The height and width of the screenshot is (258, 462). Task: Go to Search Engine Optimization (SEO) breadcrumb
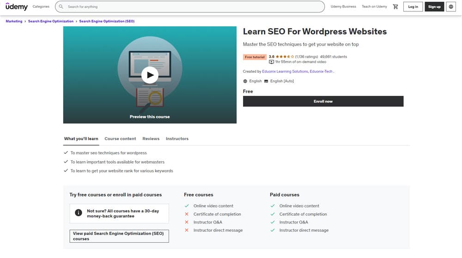tap(107, 21)
